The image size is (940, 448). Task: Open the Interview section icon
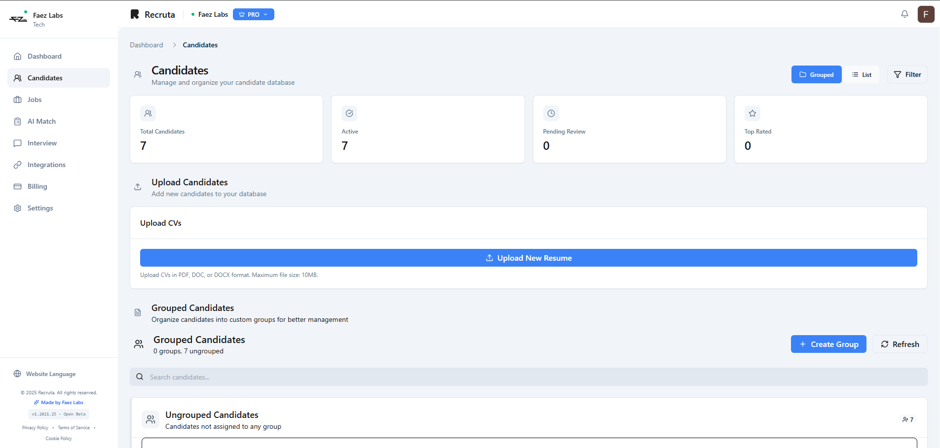(x=18, y=143)
